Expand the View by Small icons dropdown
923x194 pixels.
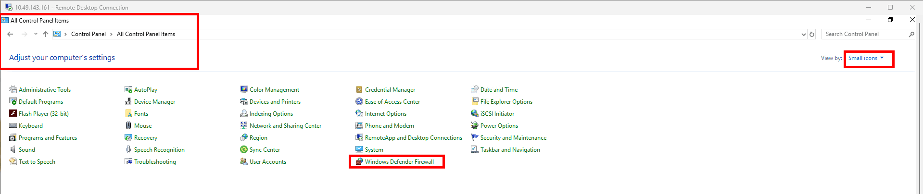866,58
